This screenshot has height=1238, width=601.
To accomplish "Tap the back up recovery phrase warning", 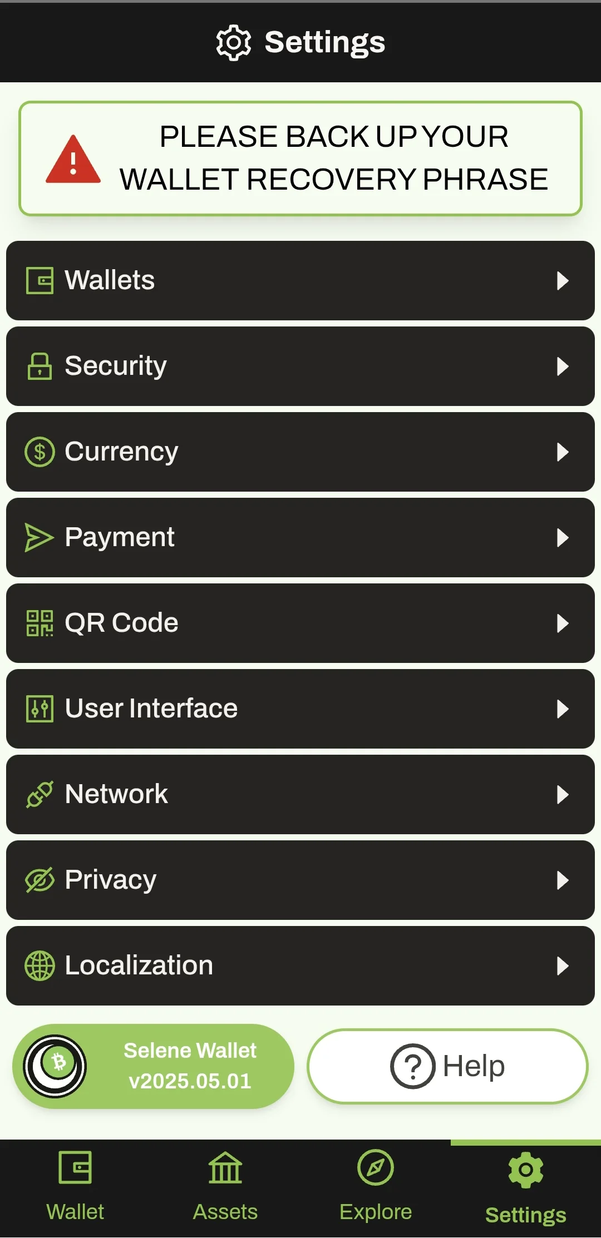I will (x=300, y=159).
